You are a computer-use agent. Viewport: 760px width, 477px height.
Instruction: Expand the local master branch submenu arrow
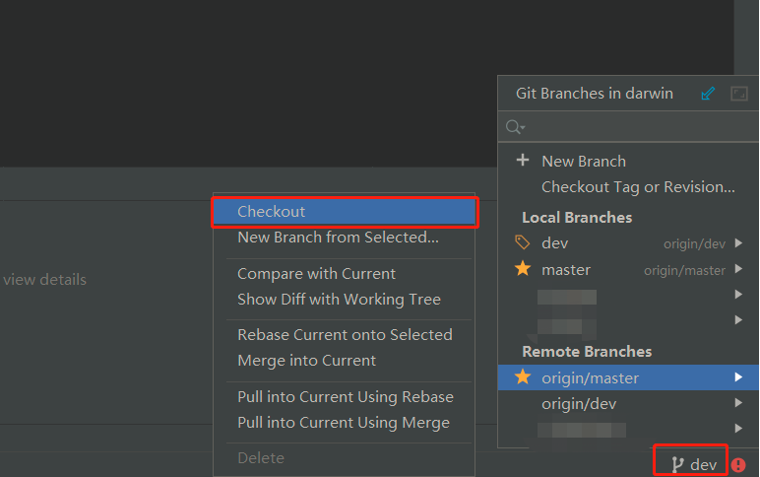(x=738, y=269)
